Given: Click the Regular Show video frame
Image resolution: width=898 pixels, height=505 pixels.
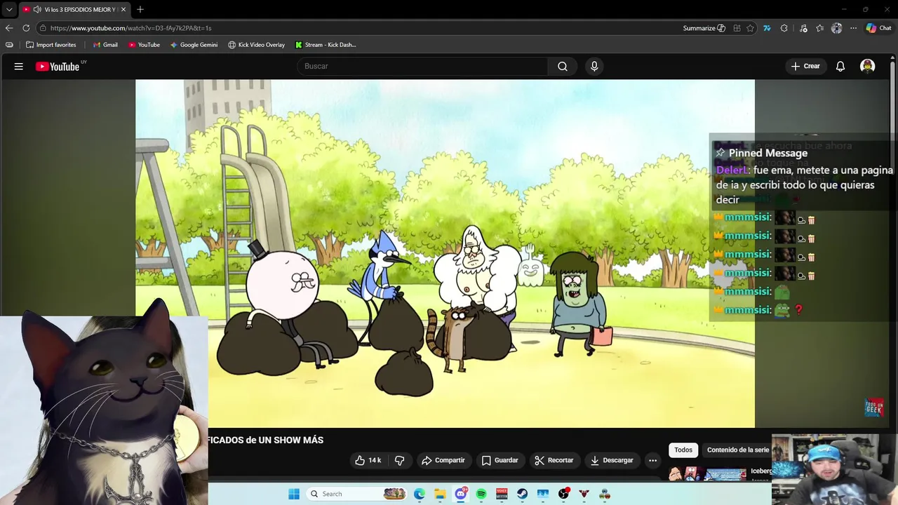Looking at the screenshot, I should coord(445,253).
